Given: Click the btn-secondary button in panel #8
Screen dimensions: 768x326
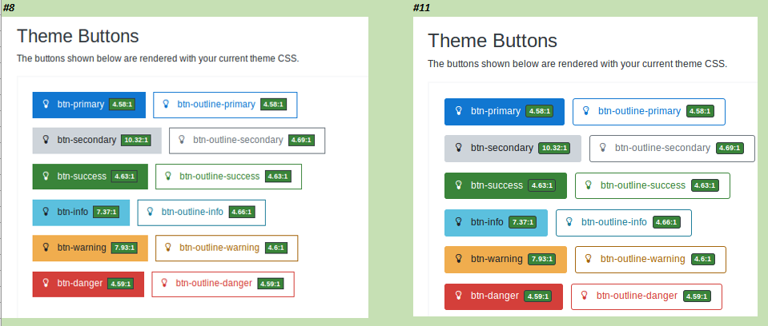Looking at the screenshot, I should click(x=97, y=141).
